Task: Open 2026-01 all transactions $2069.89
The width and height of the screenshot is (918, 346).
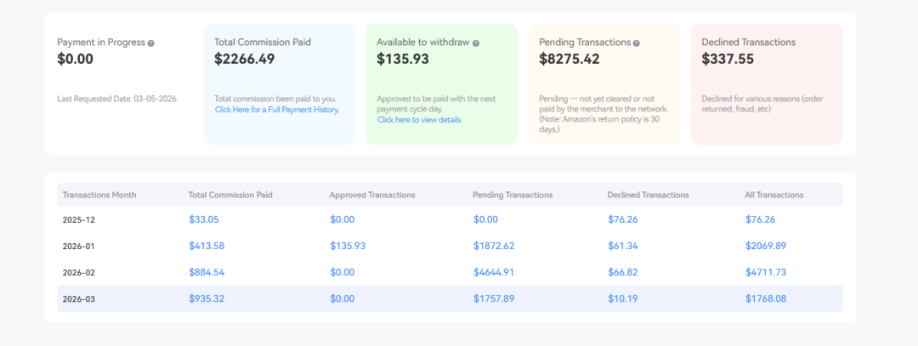Action: click(x=766, y=246)
